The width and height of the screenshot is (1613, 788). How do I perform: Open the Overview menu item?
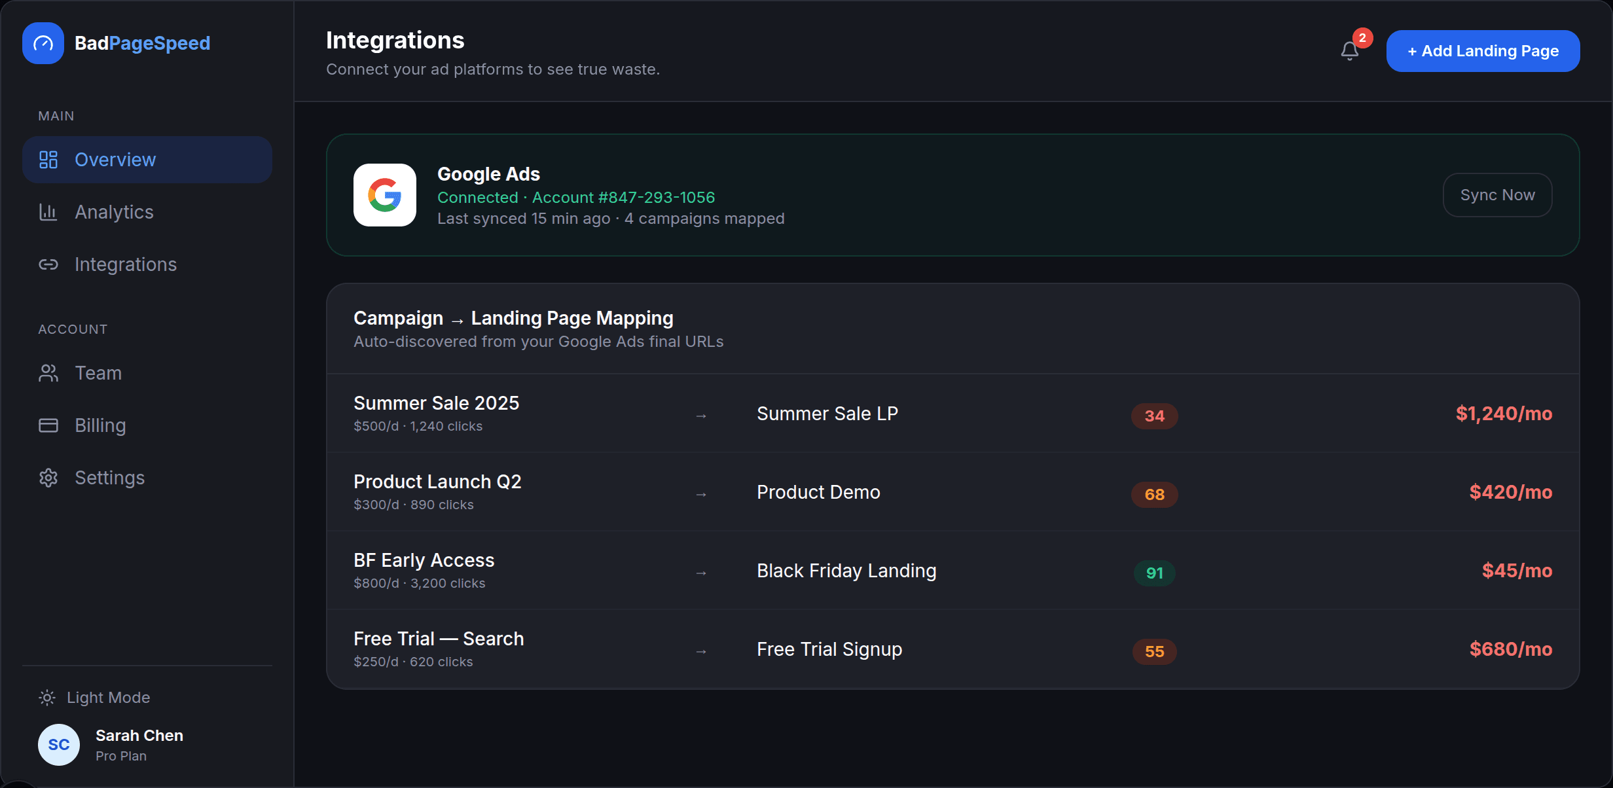click(147, 160)
